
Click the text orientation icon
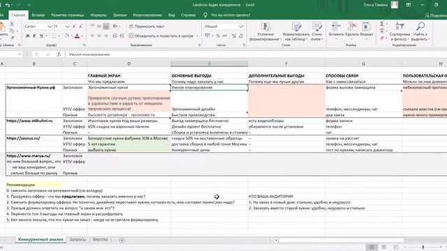(115, 26)
